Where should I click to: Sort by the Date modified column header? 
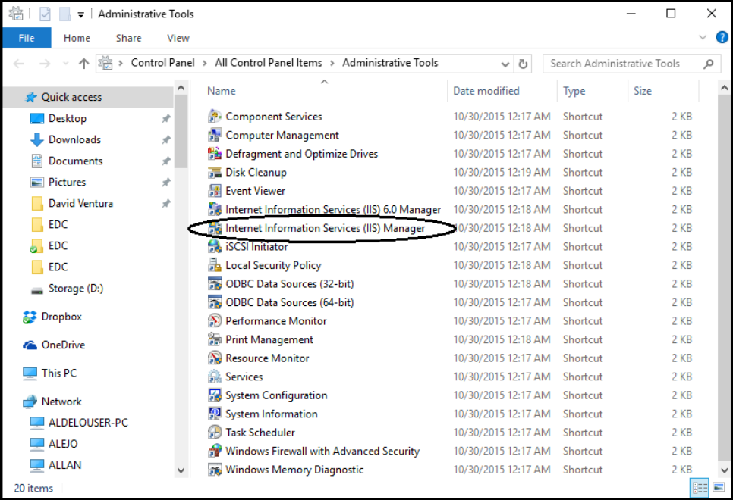tap(486, 91)
